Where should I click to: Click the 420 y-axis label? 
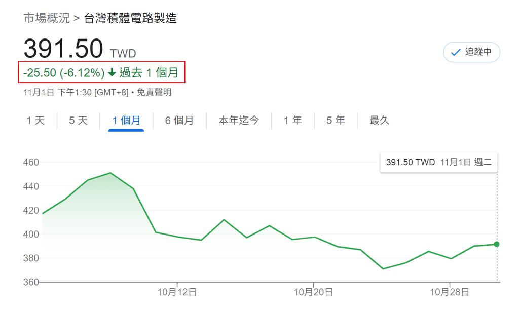31,210
